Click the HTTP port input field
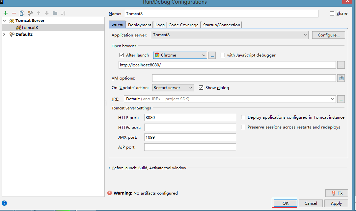This screenshot has width=356, height=211. click(190, 117)
